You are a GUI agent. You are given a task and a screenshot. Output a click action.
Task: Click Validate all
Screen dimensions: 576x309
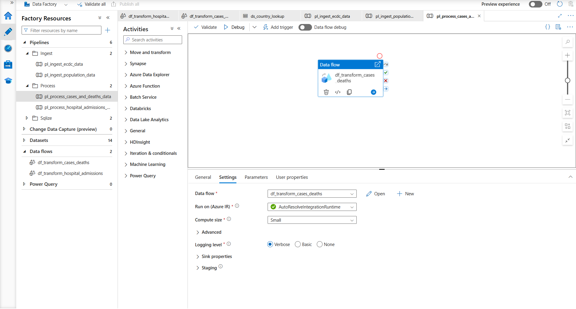click(x=91, y=4)
